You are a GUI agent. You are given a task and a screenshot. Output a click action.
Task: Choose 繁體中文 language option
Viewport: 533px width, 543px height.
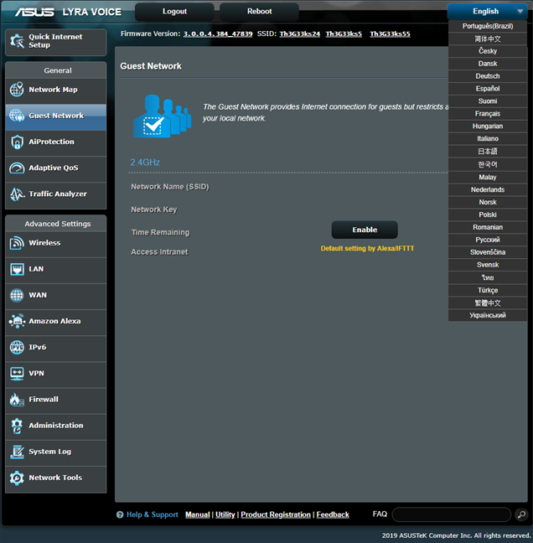[488, 303]
